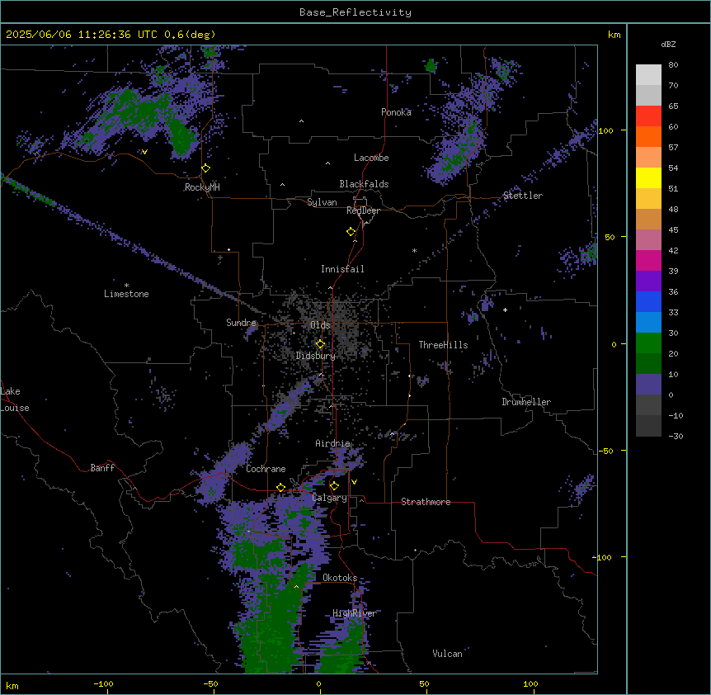
Task: Select the orange 57–60 dBZ legend swatch
Action: click(x=648, y=136)
